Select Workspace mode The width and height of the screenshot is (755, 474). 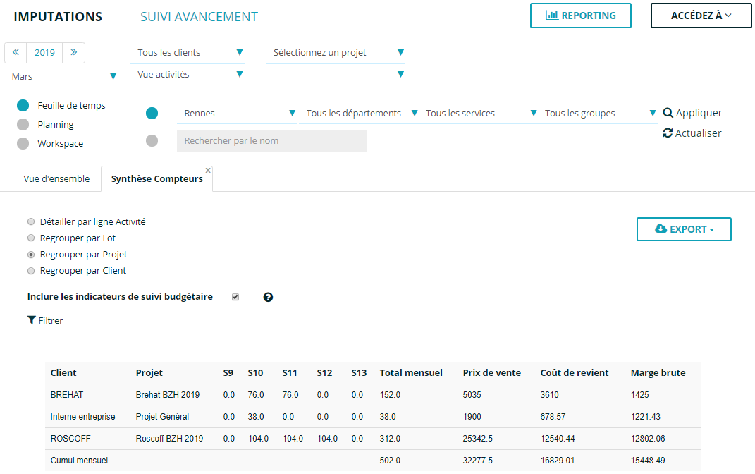(23, 144)
